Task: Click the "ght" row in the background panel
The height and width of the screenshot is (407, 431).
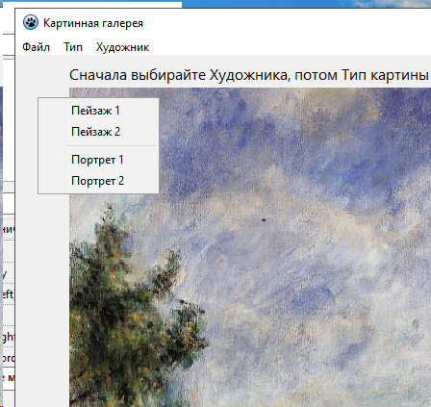Action: click(x=8, y=337)
